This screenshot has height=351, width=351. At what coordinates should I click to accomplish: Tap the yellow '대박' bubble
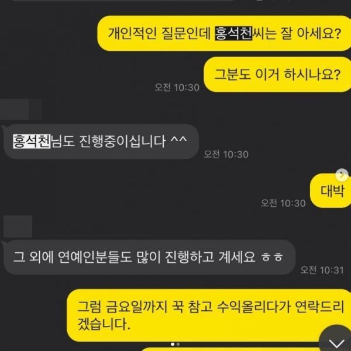click(331, 190)
